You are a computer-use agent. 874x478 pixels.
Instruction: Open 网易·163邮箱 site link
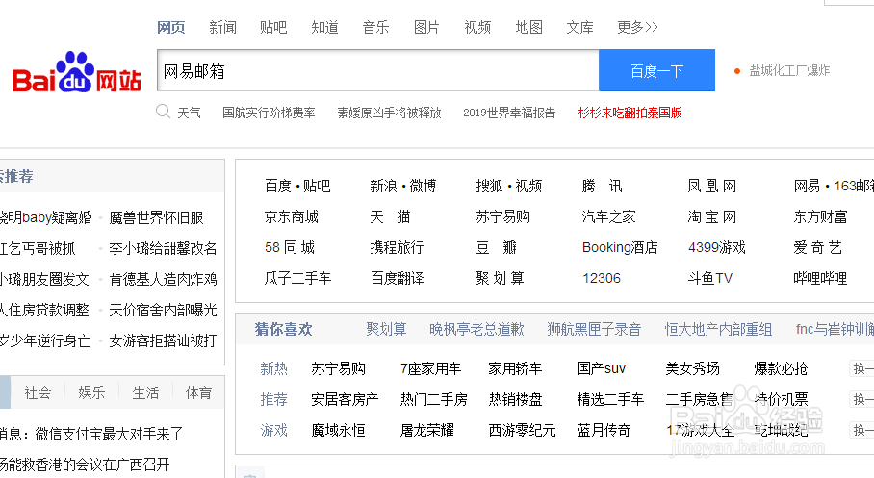[x=834, y=186]
